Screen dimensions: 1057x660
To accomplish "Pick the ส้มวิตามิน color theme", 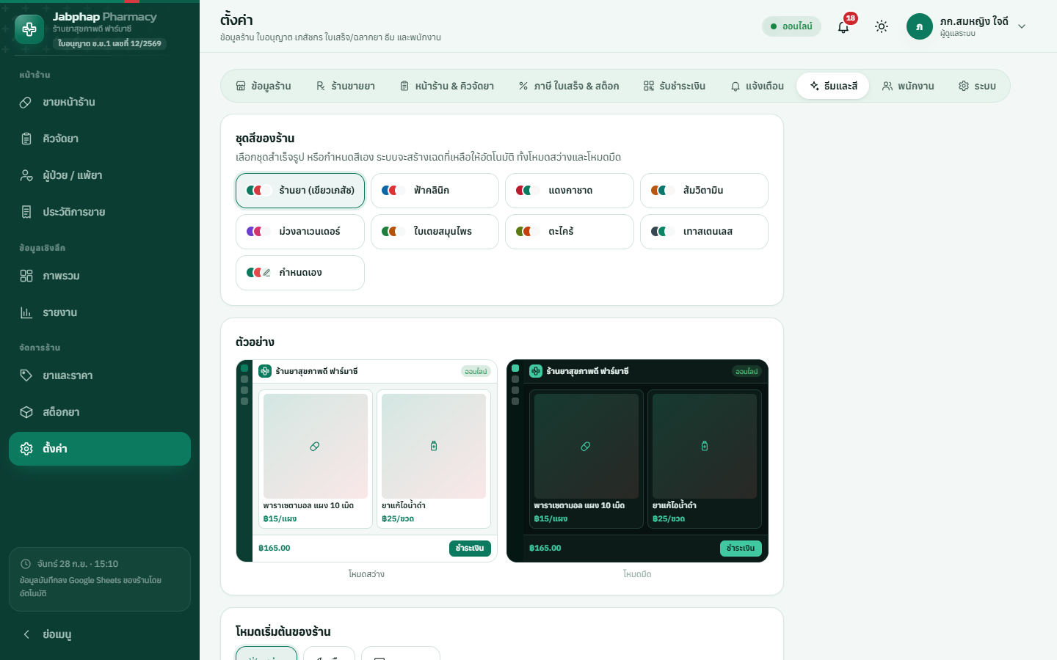I will coord(704,191).
